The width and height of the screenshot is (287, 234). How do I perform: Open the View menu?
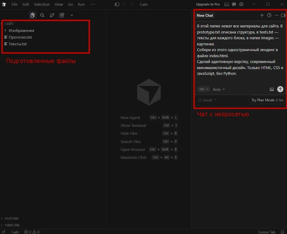(59, 4)
